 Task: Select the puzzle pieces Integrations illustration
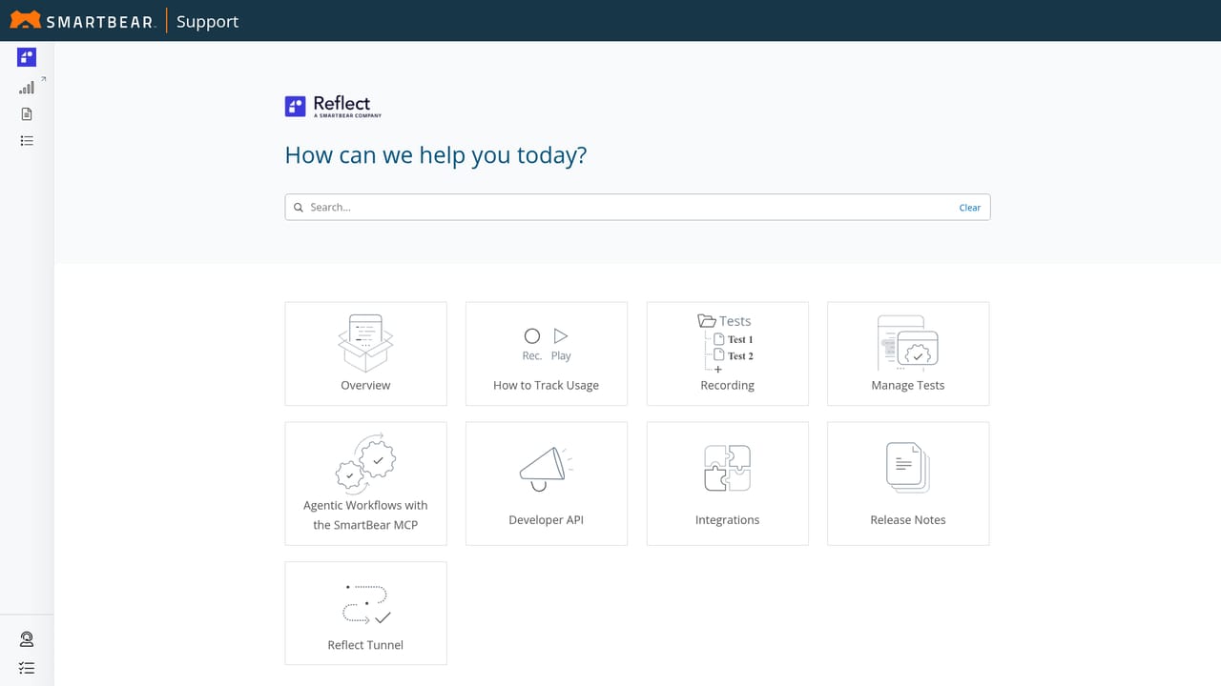pos(727,468)
